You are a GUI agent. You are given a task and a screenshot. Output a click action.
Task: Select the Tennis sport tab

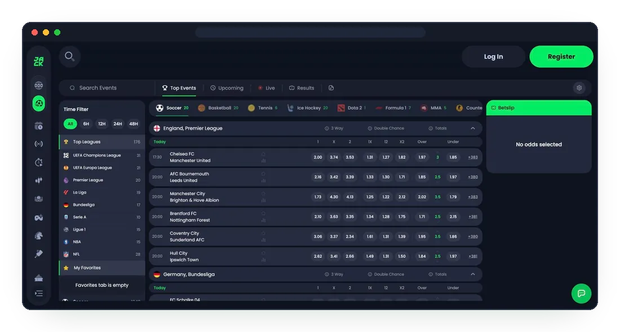click(x=263, y=108)
